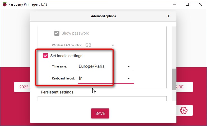Click the Raspberry Pi logo in title bar
Image resolution: width=207 pixels, height=126 pixels.
pos(5,4)
